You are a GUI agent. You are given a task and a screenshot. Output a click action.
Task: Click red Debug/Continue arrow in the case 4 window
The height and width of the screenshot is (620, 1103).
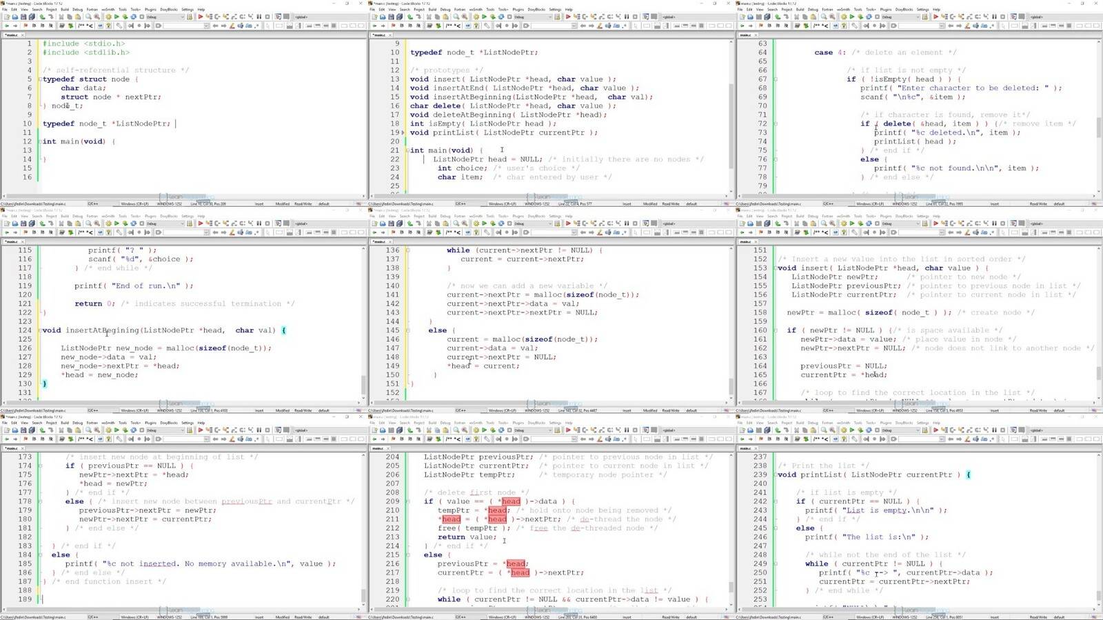point(935,17)
